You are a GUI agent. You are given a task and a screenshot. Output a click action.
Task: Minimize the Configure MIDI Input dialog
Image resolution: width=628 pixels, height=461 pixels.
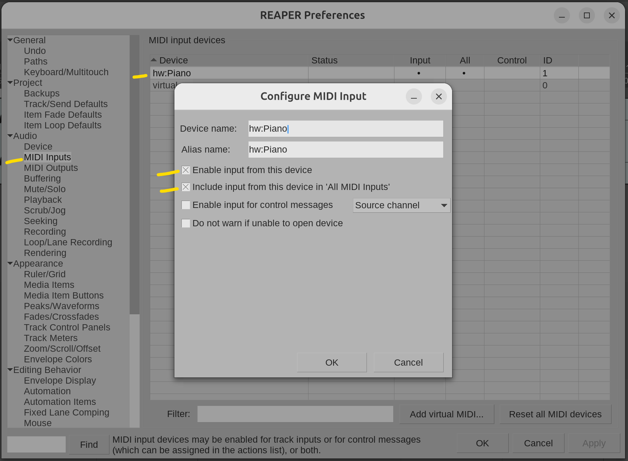[414, 96]
